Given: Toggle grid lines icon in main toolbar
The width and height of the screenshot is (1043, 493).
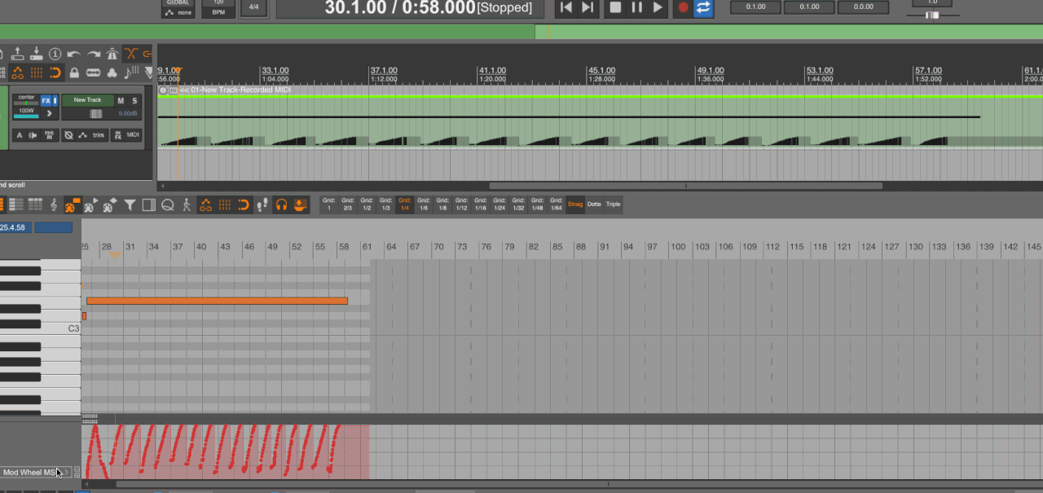Looking at the screenshot, I should 36,73.
